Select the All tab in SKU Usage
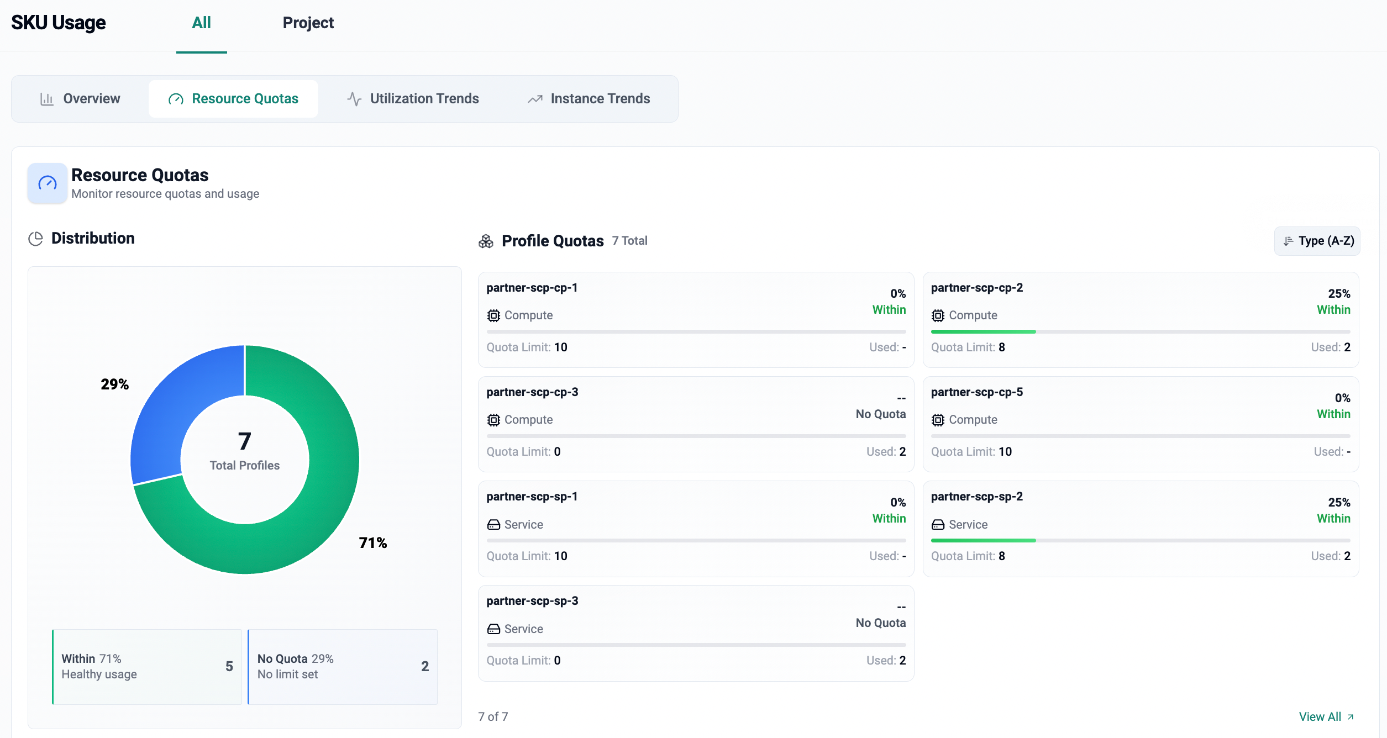1387x738 pixels. pos(201,23)
